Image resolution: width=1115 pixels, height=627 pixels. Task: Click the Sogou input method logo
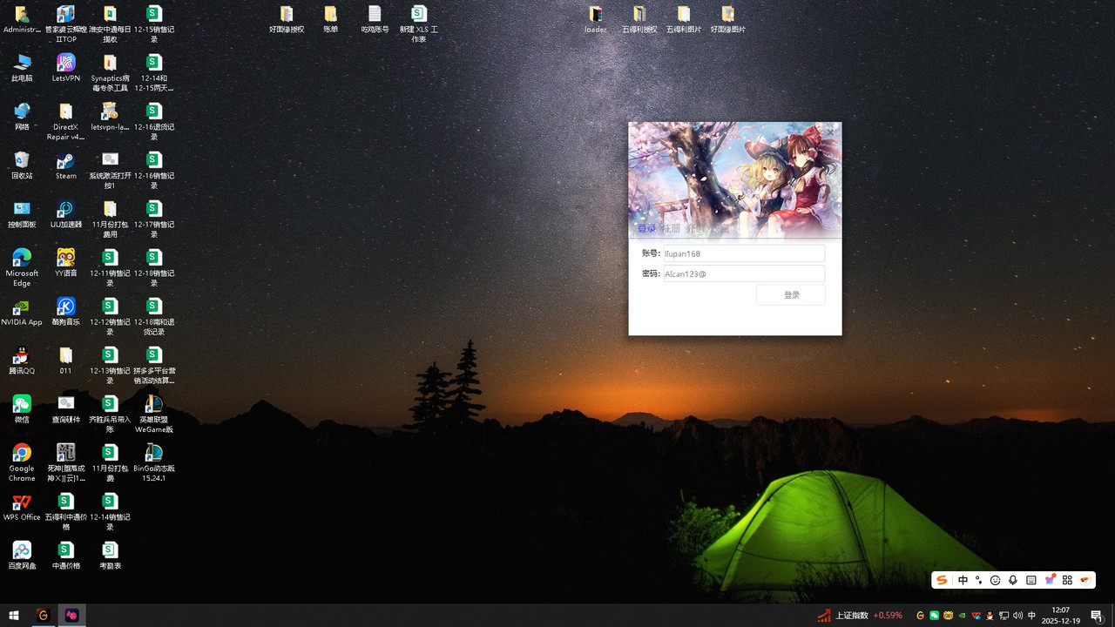pos(942,580)
